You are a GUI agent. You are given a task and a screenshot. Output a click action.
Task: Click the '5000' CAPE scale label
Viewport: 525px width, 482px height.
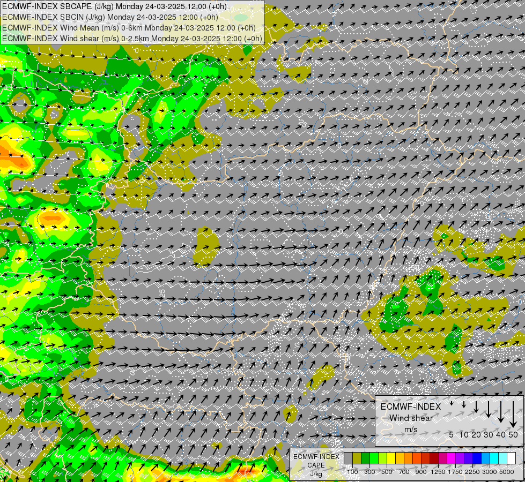coord(506,472)
